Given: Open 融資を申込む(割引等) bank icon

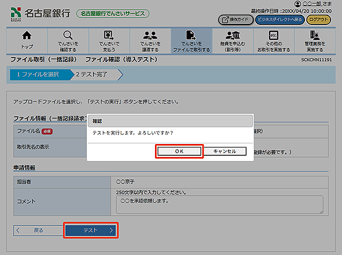Looking at the screenshot, I should pyautogui.click(x=232, y=36).
